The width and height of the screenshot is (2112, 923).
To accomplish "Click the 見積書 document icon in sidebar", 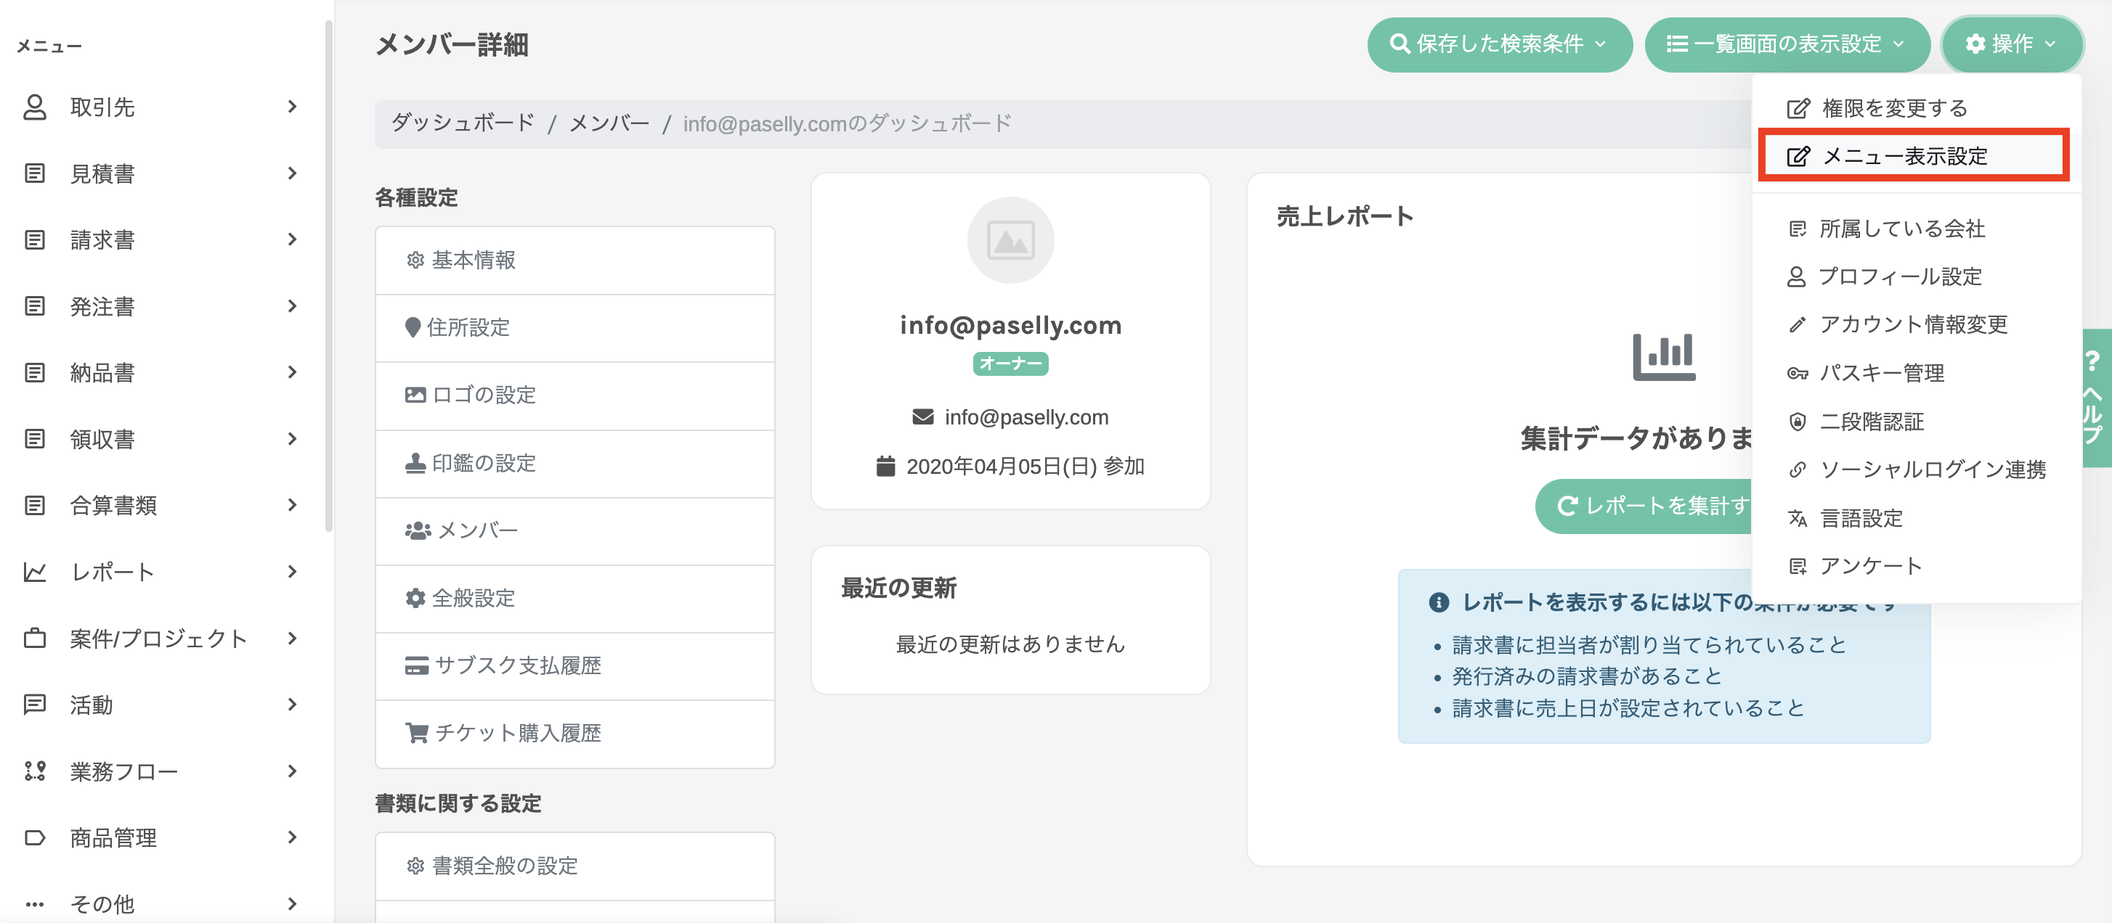I will pos(34,173).
